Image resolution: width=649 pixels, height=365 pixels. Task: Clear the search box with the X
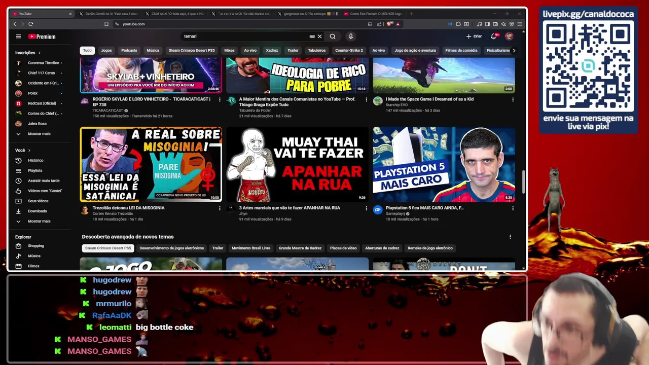coord(319,36)
